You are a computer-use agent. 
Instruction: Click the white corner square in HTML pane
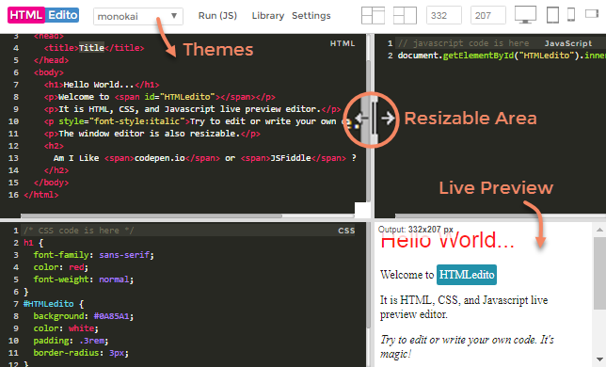tap(362, 210)
